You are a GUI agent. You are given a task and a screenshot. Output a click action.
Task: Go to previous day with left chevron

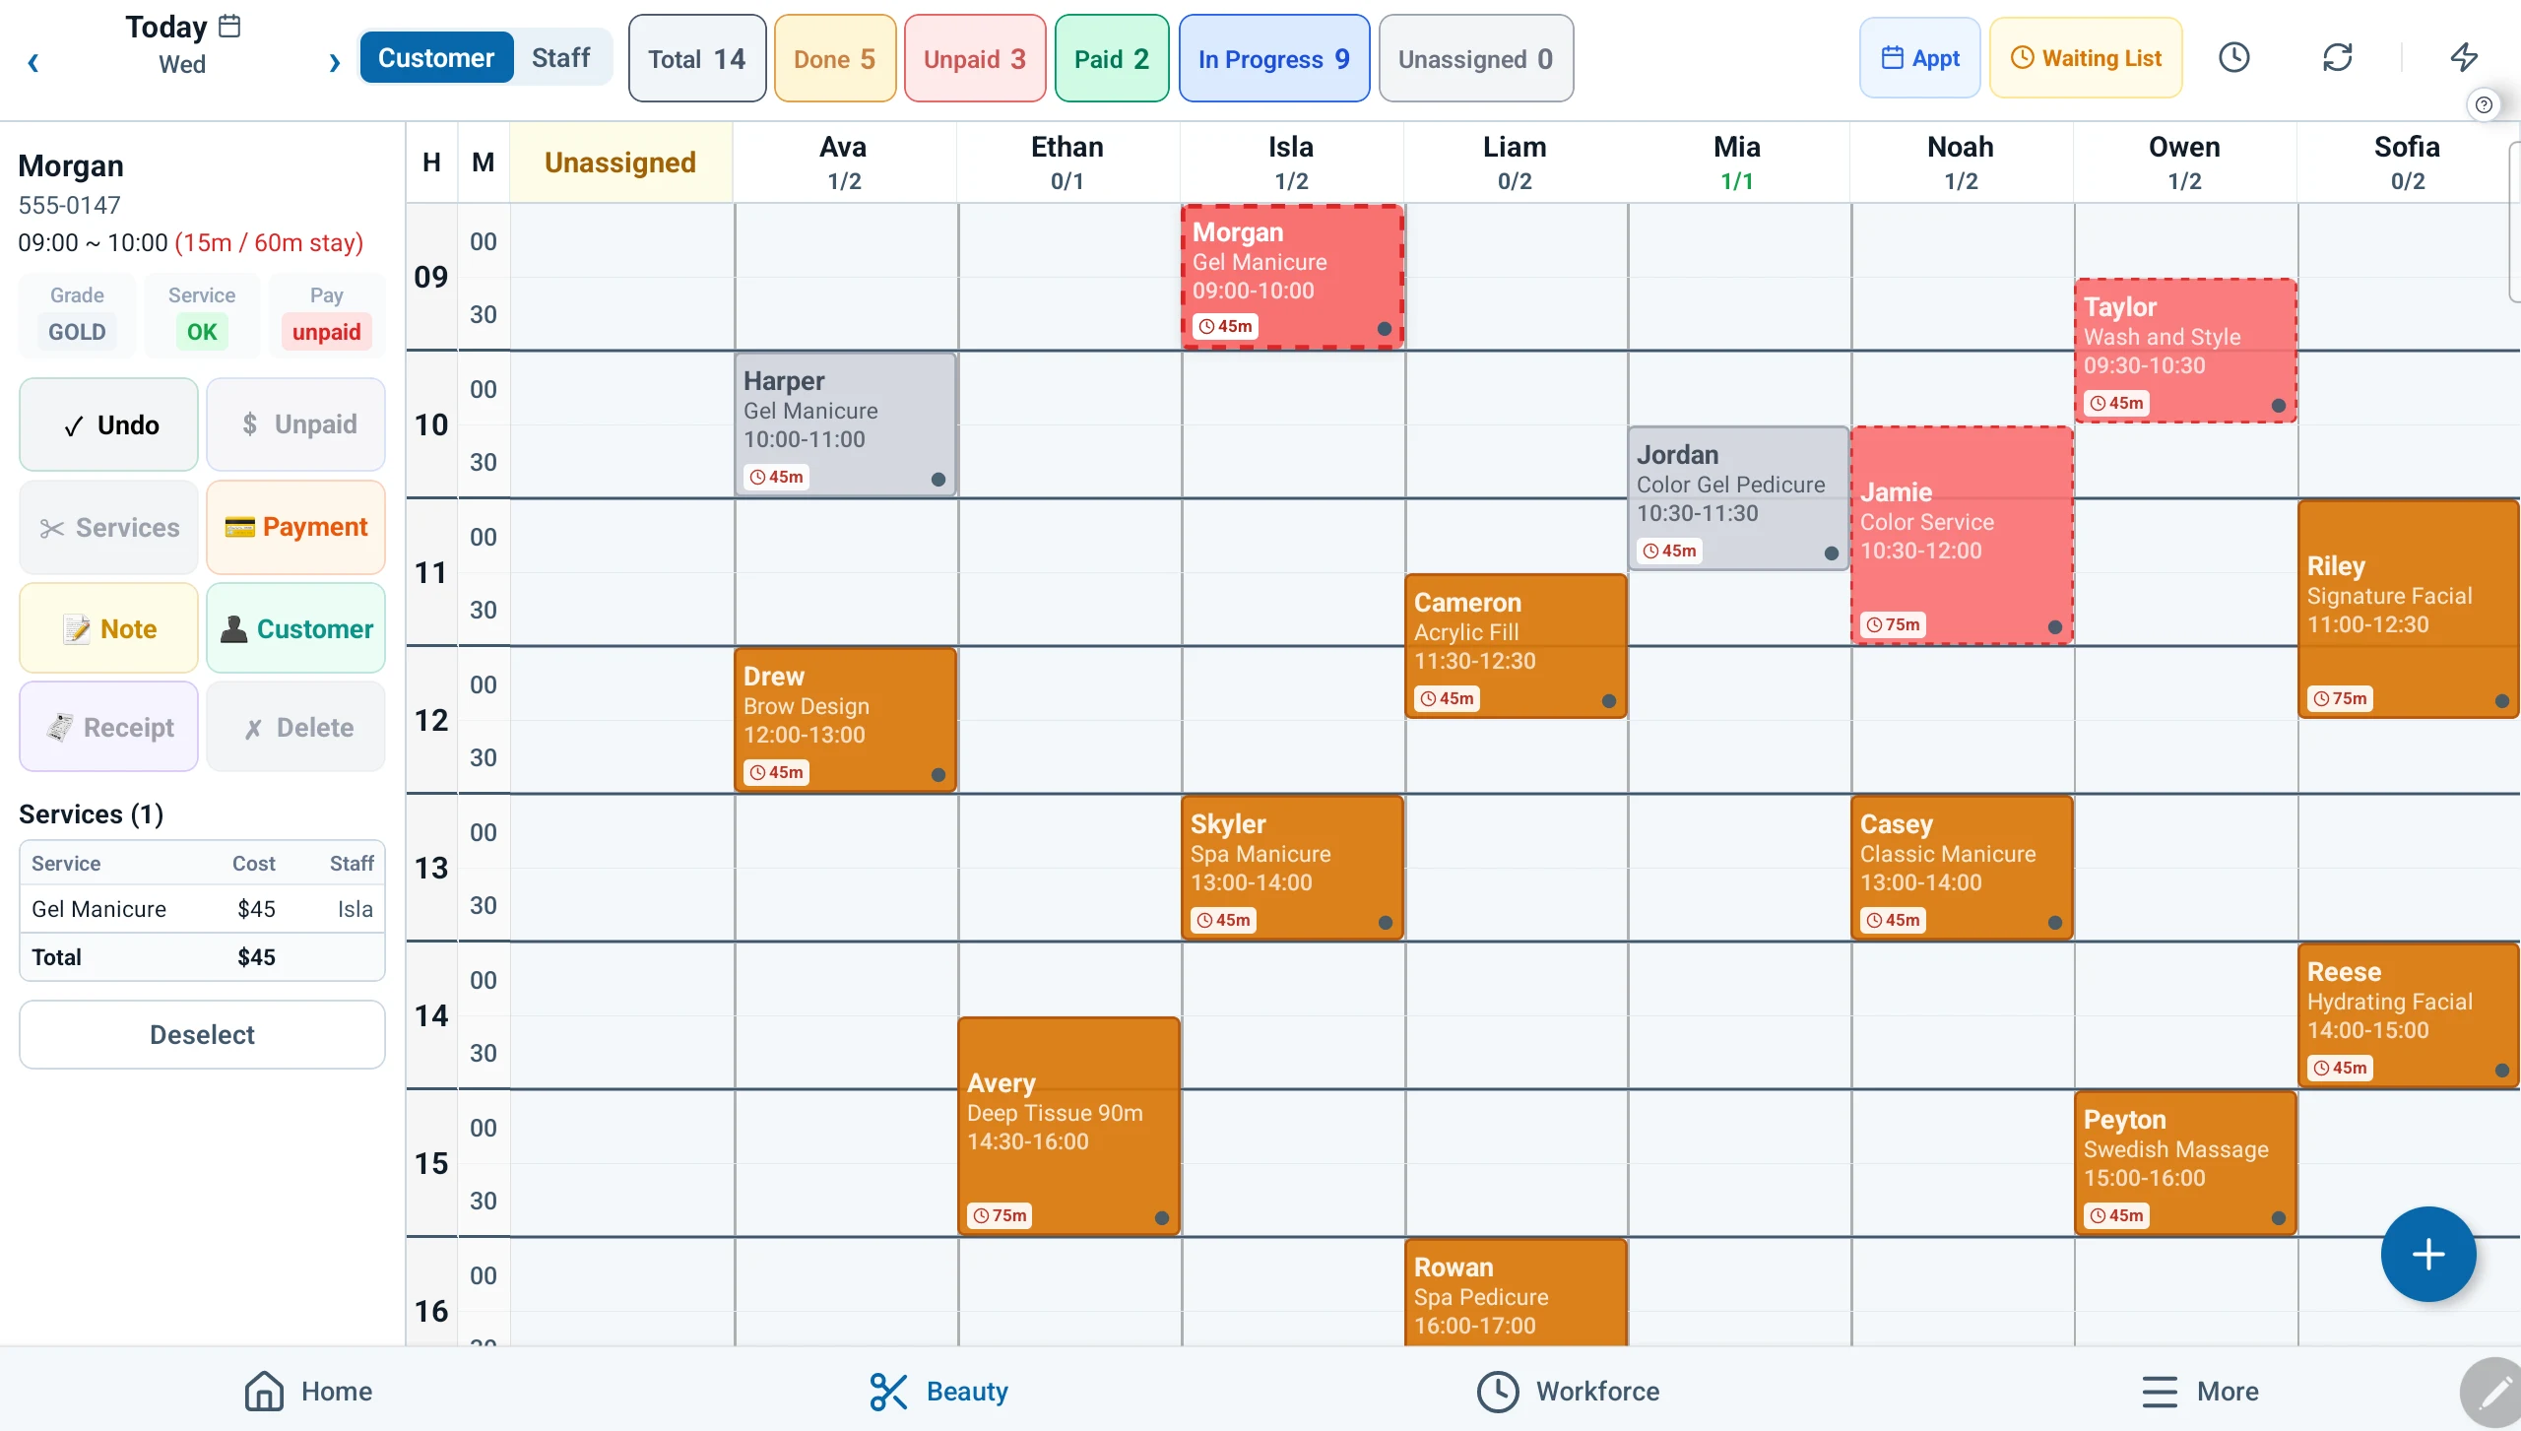pyautogui.click(x=33, y=64)
